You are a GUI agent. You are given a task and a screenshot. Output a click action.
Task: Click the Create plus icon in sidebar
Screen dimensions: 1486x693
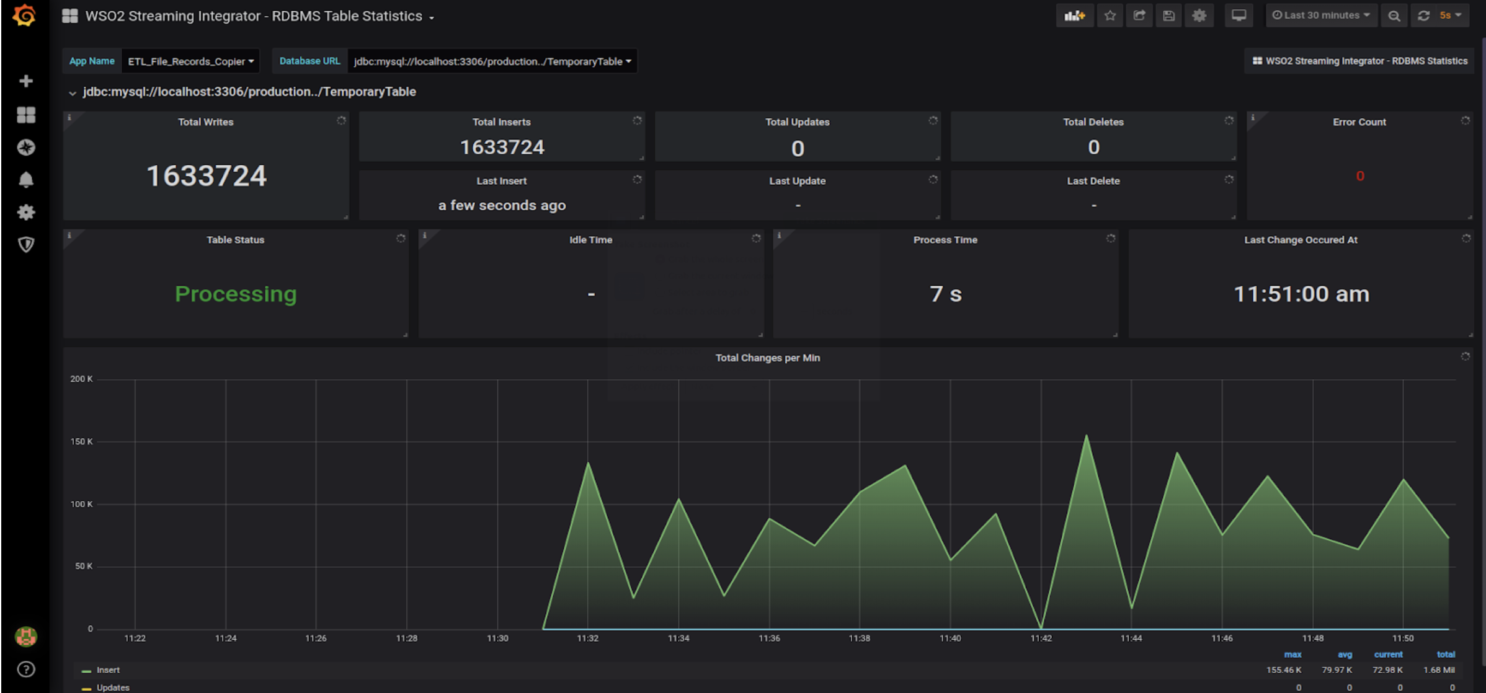26,81
